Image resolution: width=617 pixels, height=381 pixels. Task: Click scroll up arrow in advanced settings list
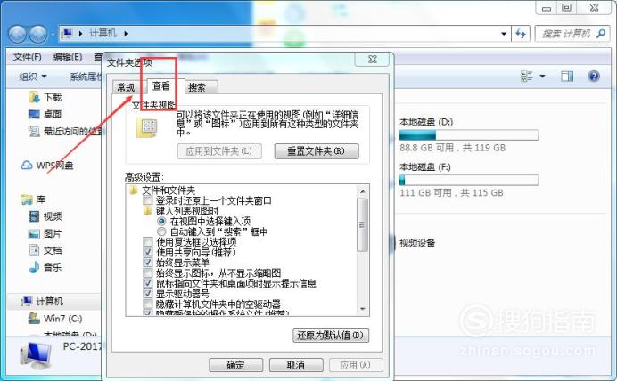point(362,191)
